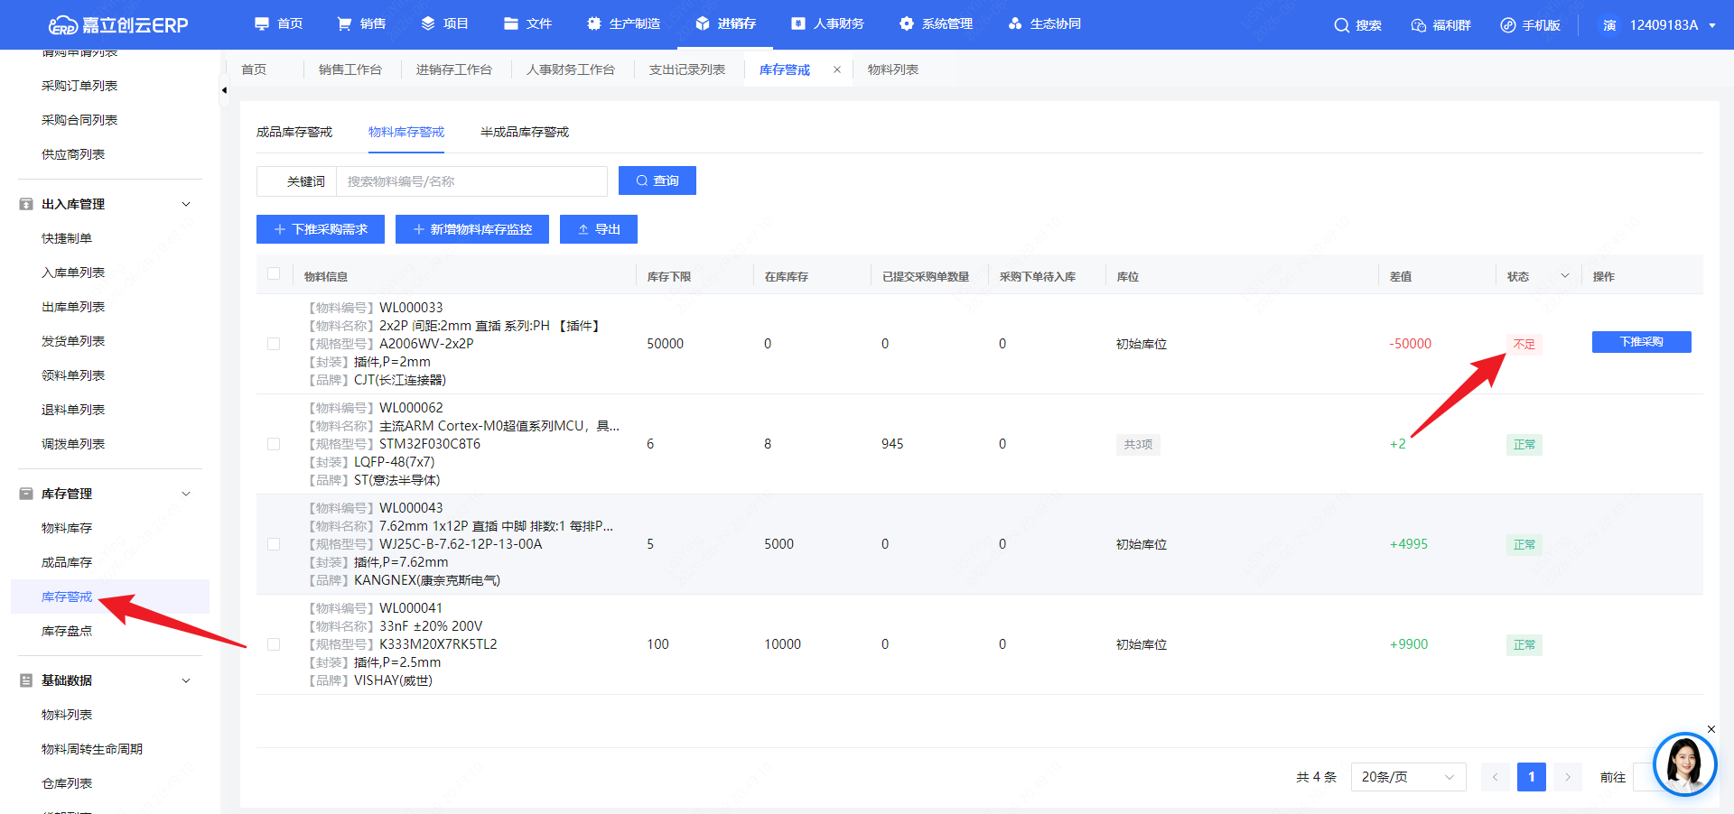Click the 基础数据 section icon
Screen dimensions: 1734x814
[x=26, y=680]
